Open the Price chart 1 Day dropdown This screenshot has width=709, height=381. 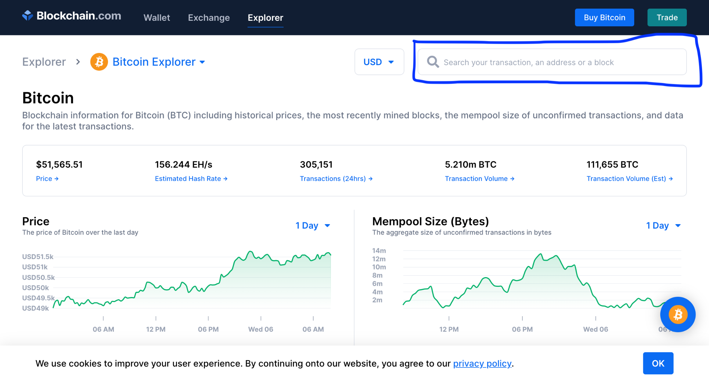[x=313, y=225]
